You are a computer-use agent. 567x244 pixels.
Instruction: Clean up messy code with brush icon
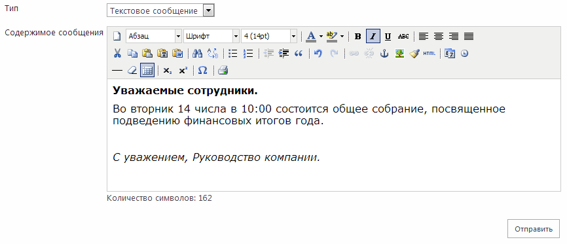[414, 54]
